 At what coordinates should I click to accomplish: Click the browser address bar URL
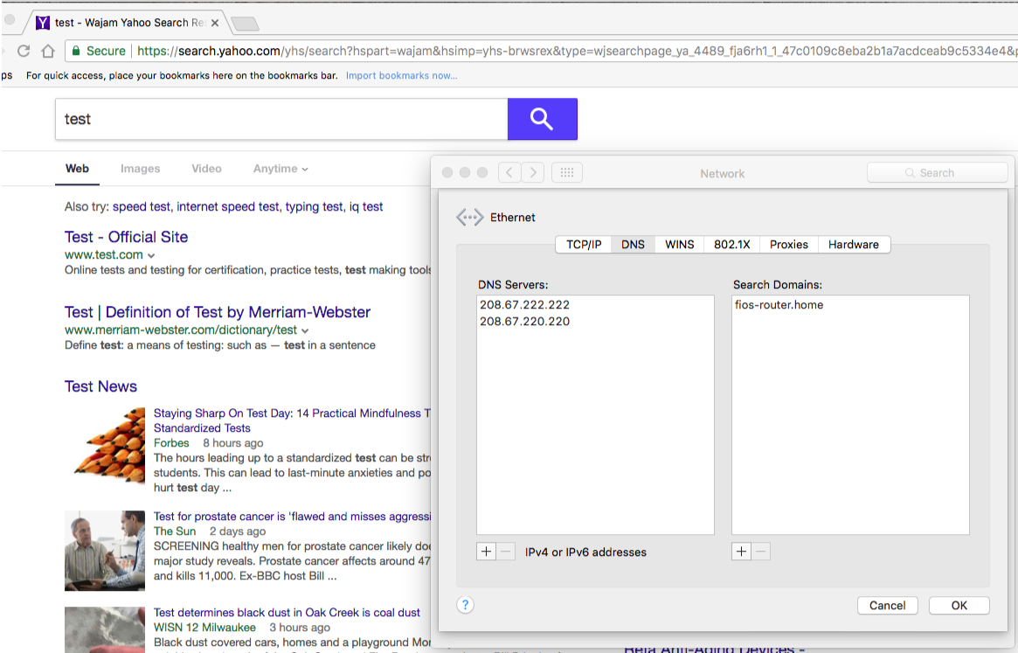[575, 51]
